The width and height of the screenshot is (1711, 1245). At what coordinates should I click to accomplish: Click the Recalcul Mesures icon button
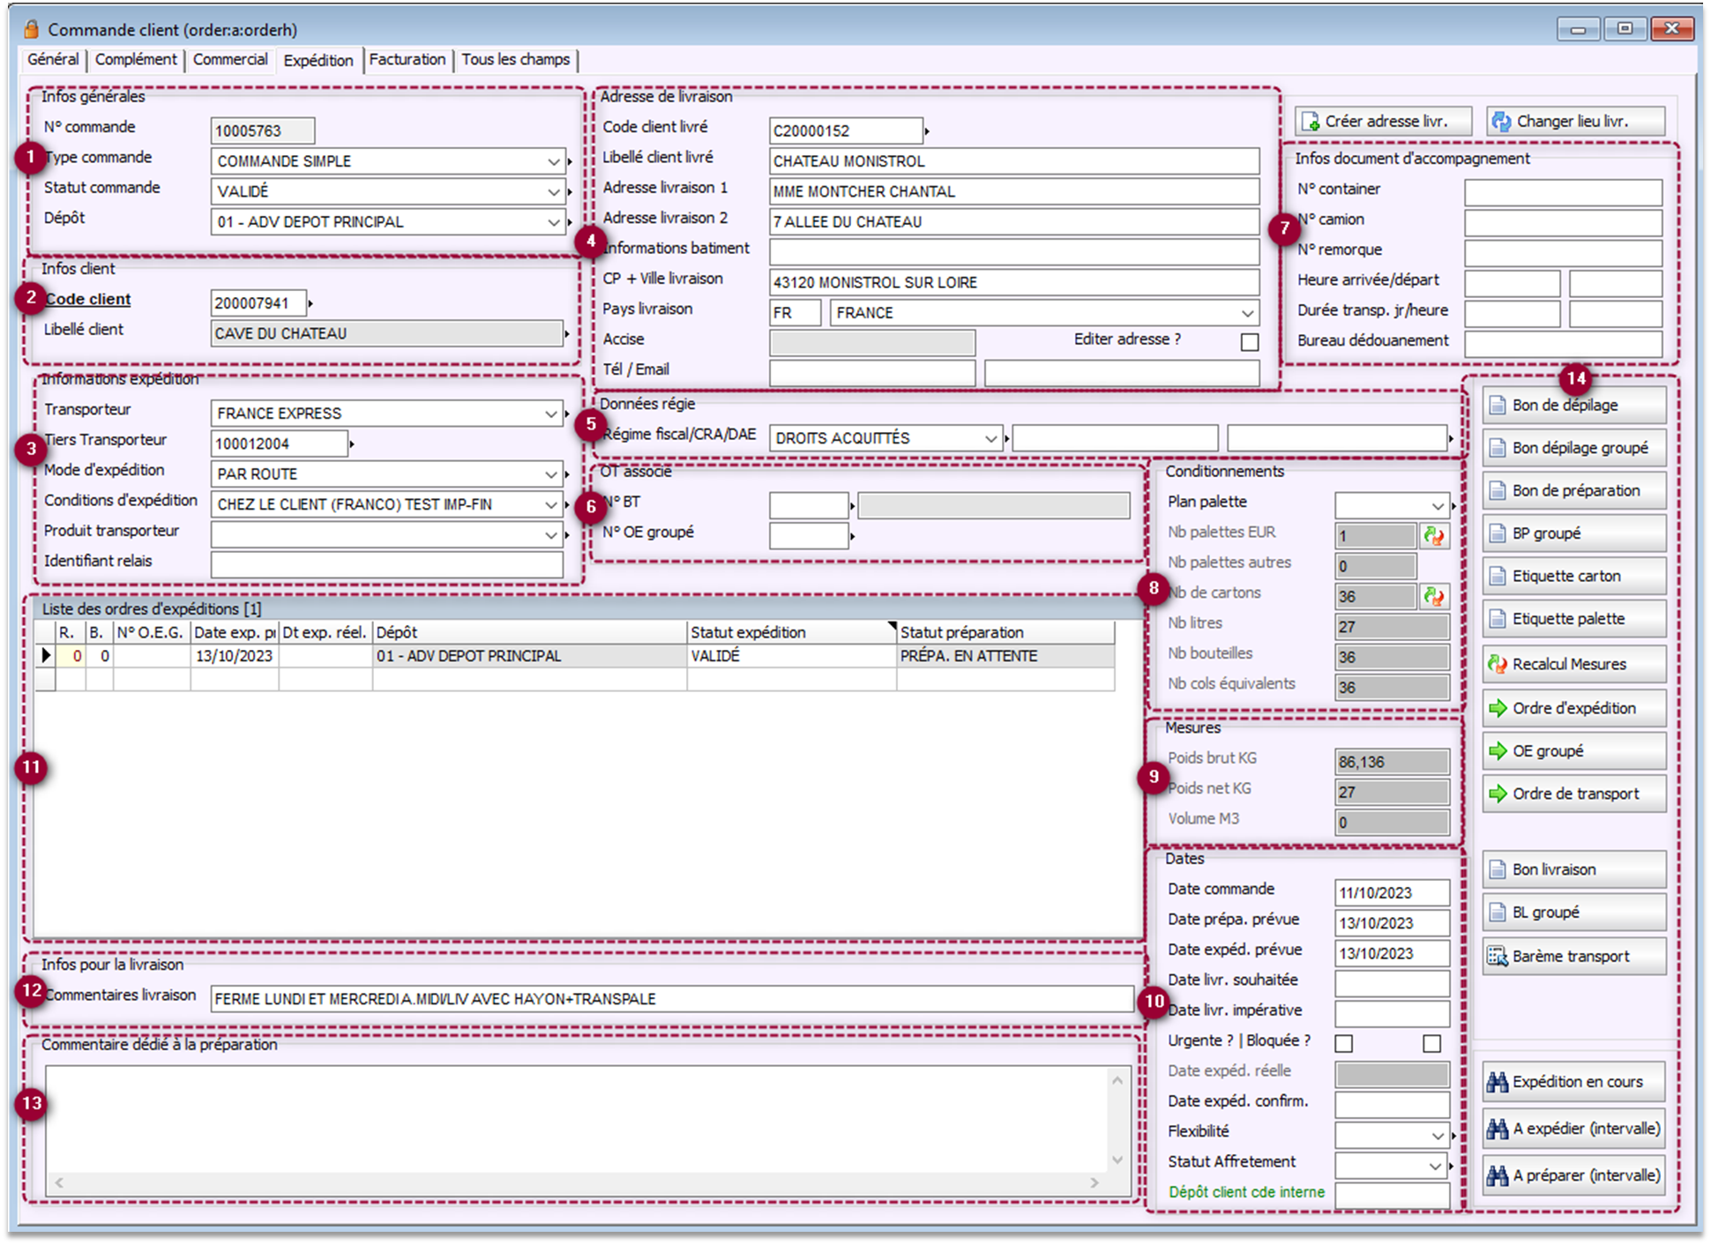coord(1573,664)
